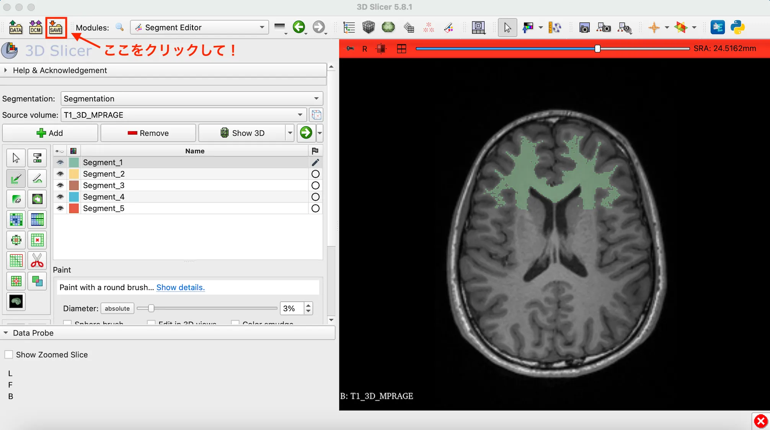This screenshot has width=770, height=430.
Task: Click the Python console icon
Action: point(738,27)
